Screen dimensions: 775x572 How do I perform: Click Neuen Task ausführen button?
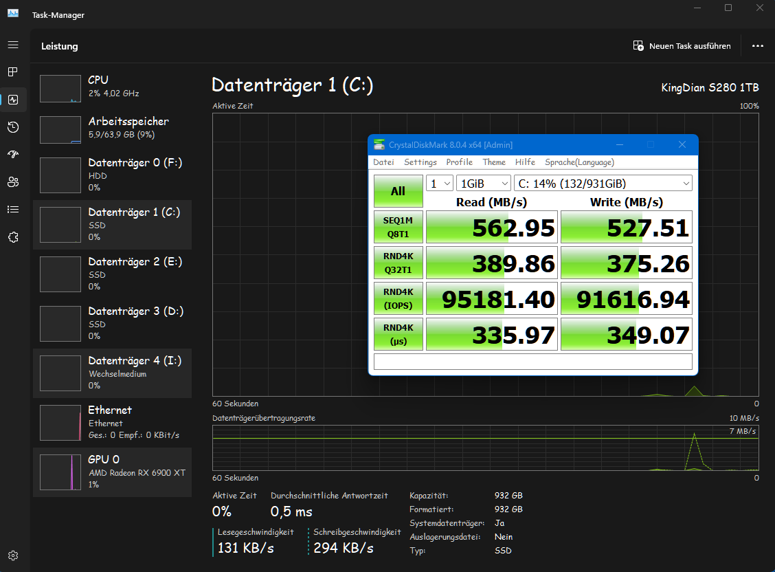(682, 46)
